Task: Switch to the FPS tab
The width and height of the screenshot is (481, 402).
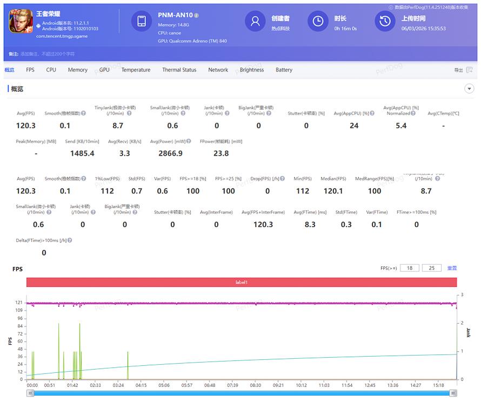Action: point(30,70)
